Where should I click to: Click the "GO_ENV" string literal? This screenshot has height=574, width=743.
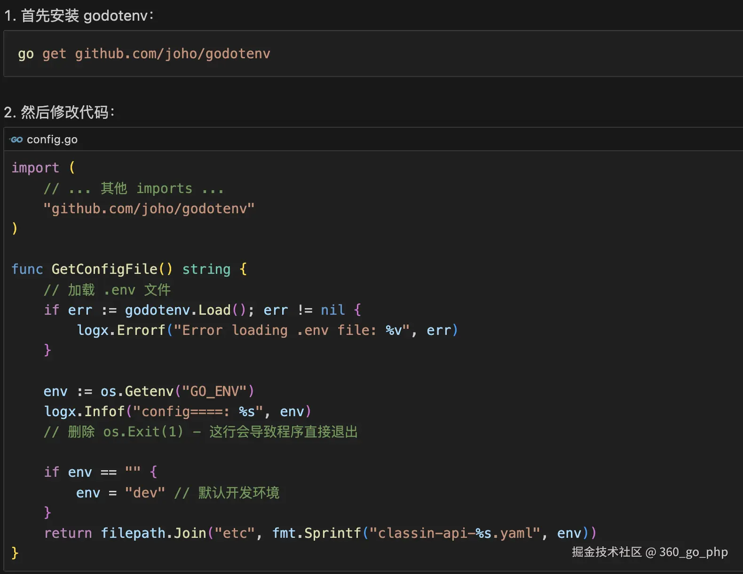[x=214, y=391]
